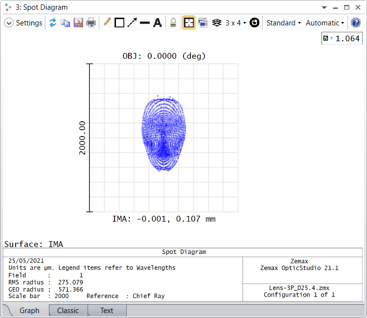Click the Reference : Chief Ray text

point(126,296)
